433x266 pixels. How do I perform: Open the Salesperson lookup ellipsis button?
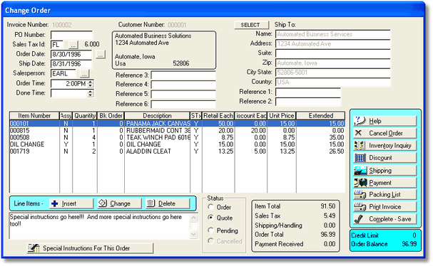(x=84, y=74)
